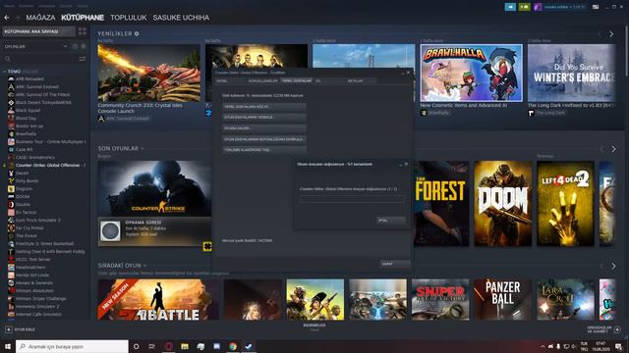Select ARK: Survival Evolved in list
The image size is (629, 353).
coord(37,87)
